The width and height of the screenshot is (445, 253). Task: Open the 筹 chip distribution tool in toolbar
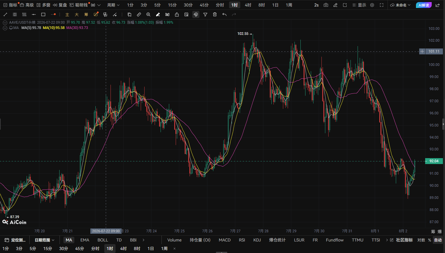tap(86, 14)
